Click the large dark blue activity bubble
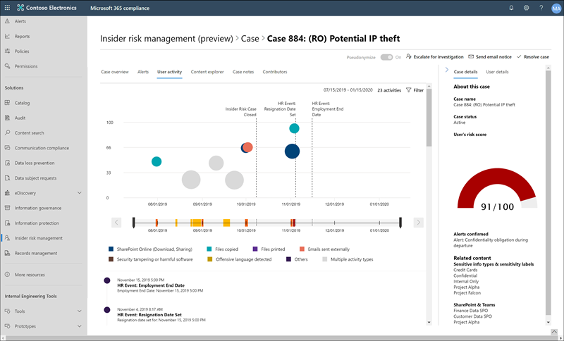This screenshot has height=341, width=564. 292,151
